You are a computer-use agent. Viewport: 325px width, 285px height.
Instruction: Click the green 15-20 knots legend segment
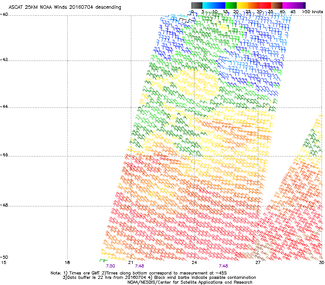pos(231,5)
